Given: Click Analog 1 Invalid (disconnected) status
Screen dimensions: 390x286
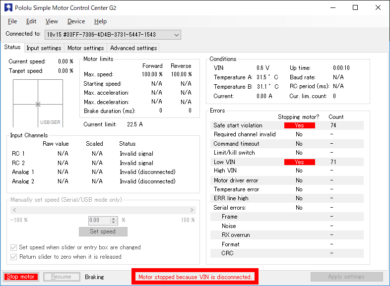Looking at the screenshot, I should [147, 172].
